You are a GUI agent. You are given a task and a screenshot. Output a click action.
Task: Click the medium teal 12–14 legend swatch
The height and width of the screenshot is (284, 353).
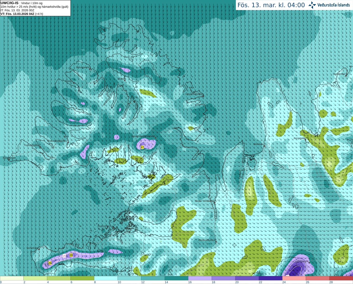pos(153,278)
